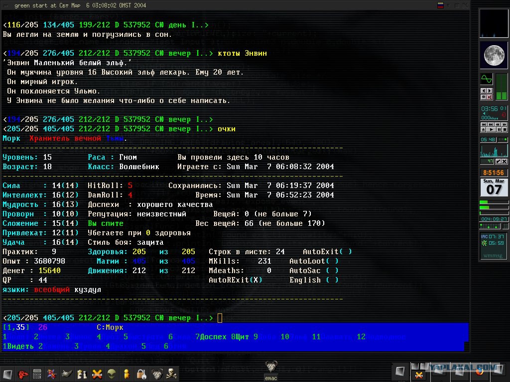The width and height of the screenshot is (510, 382).
Task: Click the padlock lock-screen icon
Action: 141,374
